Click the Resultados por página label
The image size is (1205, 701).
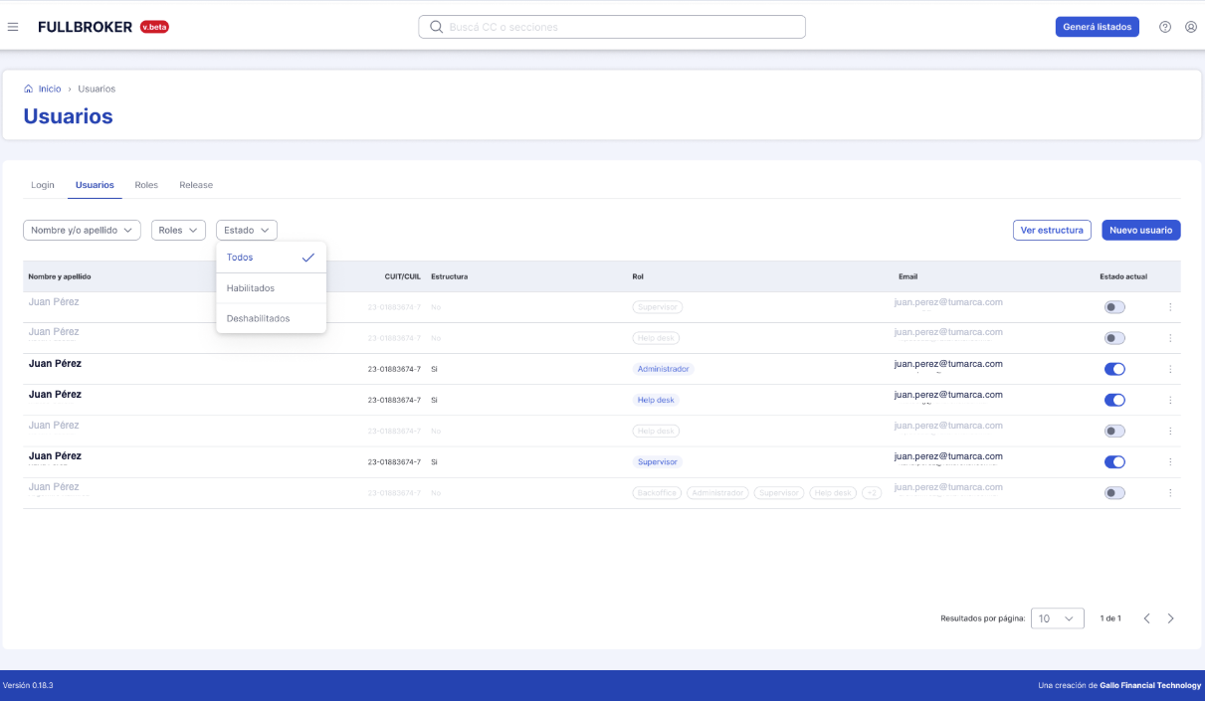tap(983, 618)
